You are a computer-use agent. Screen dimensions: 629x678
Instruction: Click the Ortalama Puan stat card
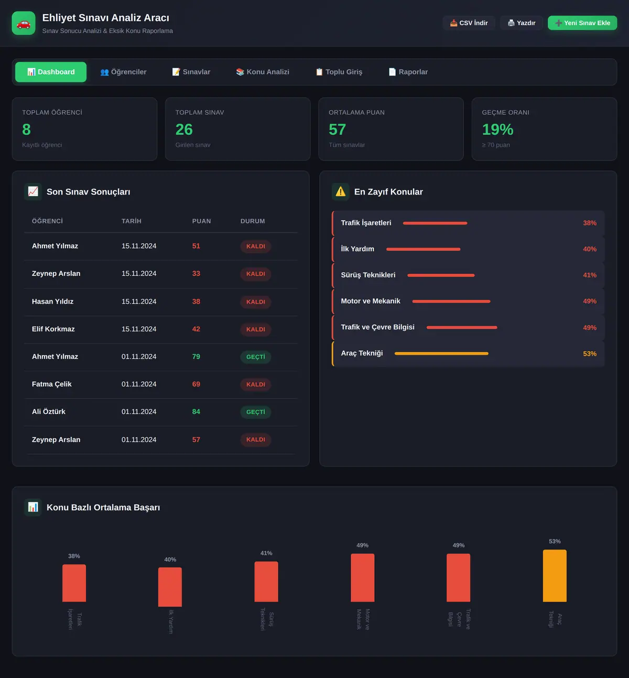pos(391,129)
